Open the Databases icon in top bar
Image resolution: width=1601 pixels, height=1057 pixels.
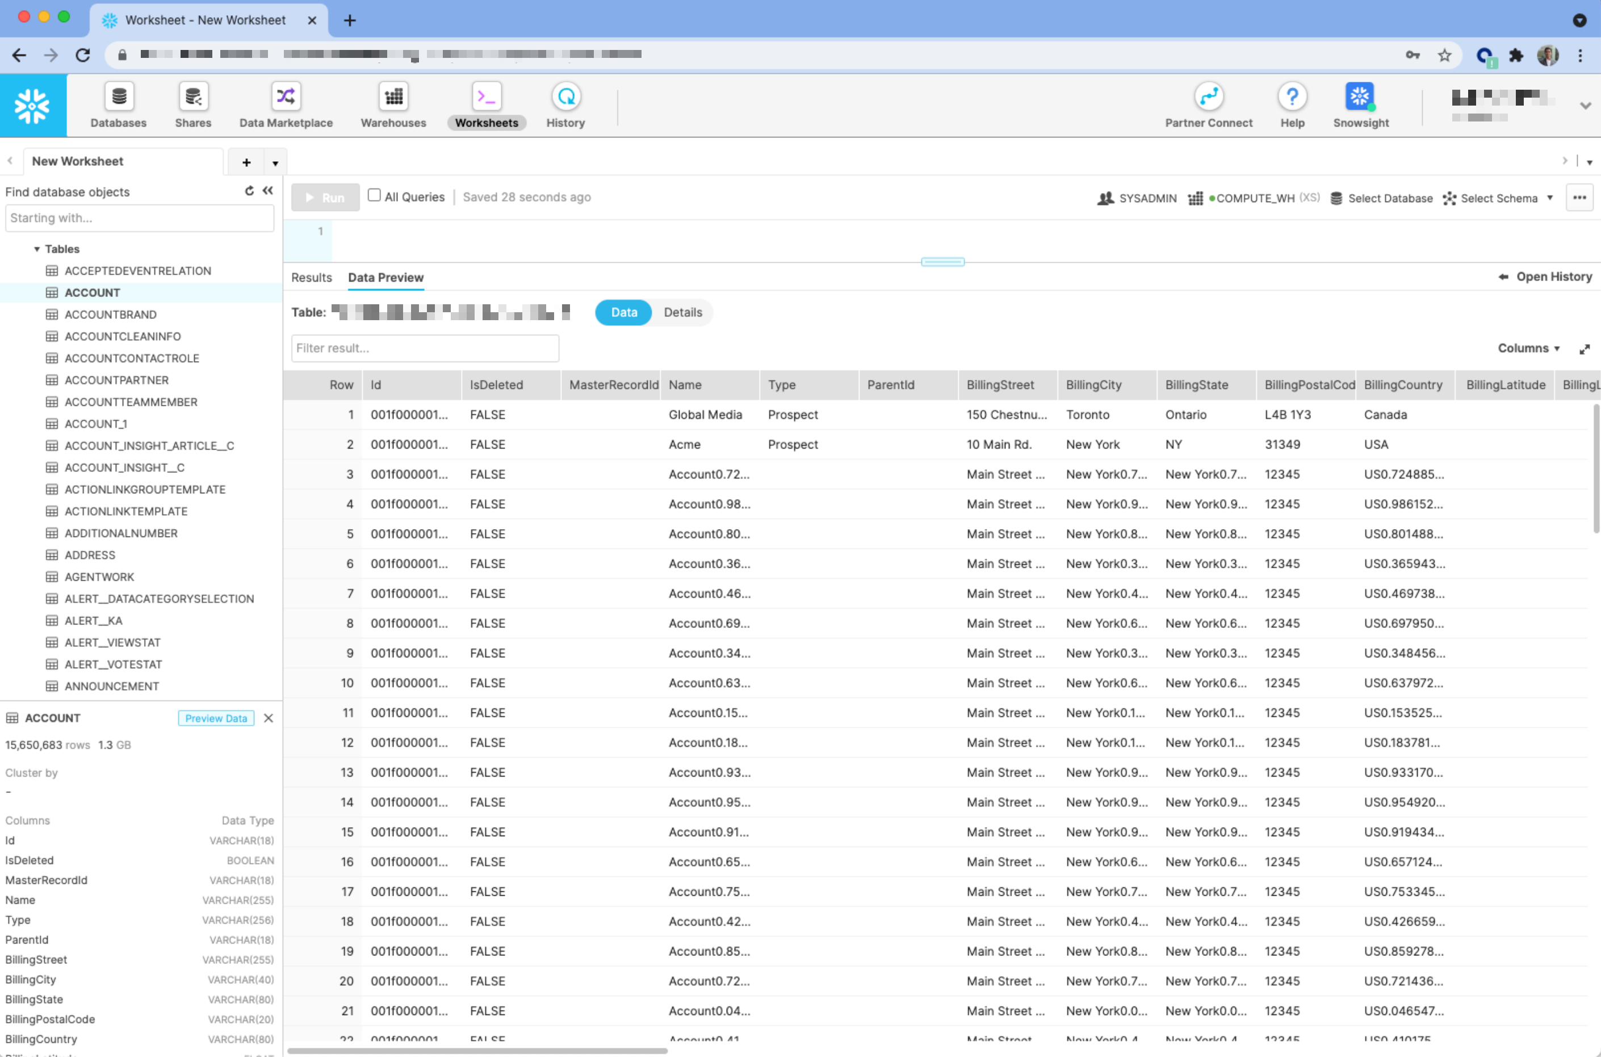click(x=119, y=98)
